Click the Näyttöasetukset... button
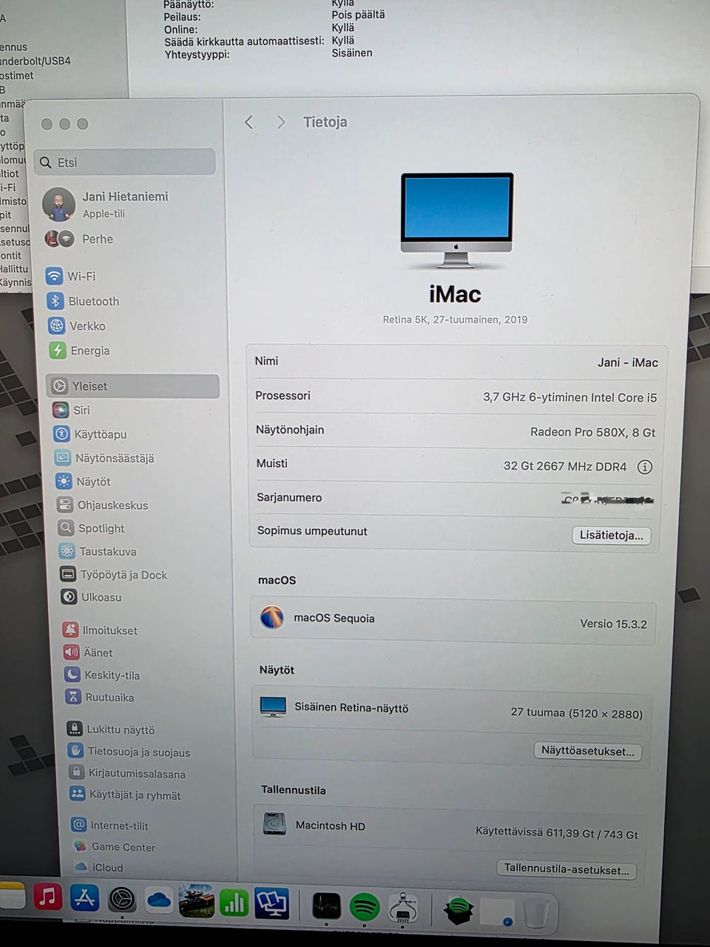Screen dimensions: 710x947 tap(588, 751)
